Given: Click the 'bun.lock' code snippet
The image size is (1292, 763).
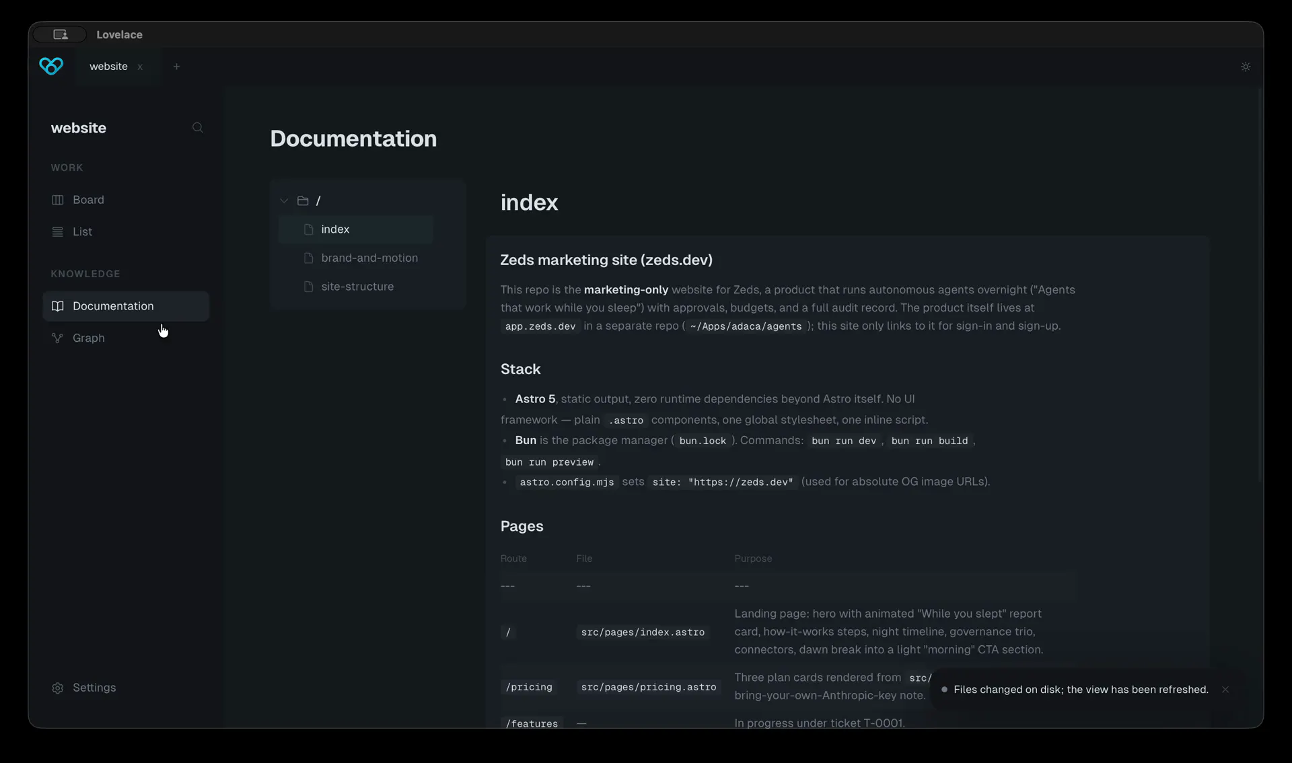Looking at the screenshot, I should pos(703,441).
